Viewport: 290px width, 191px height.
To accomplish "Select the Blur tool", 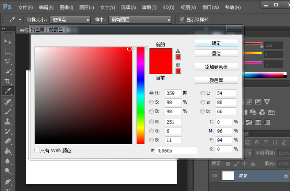I will (8, 161).
